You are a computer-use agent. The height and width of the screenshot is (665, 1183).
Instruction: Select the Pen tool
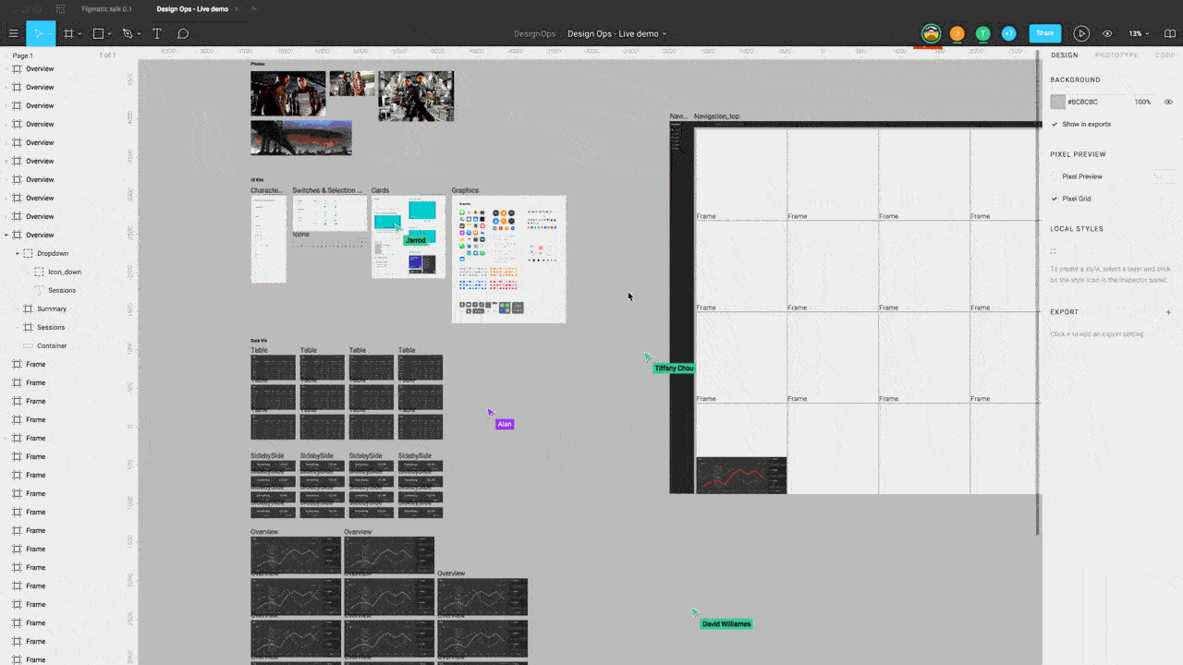click(x=128, y=33)
